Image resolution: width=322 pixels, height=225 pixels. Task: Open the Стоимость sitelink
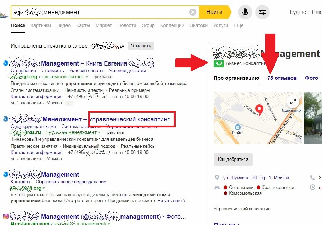53,70
